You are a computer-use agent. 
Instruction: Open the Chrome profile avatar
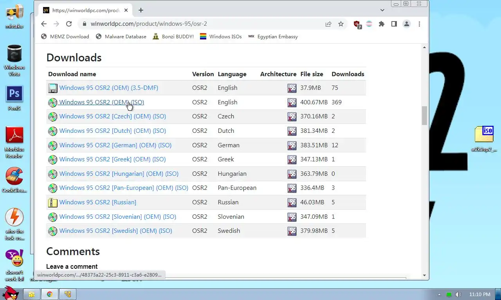coord(407,24)
